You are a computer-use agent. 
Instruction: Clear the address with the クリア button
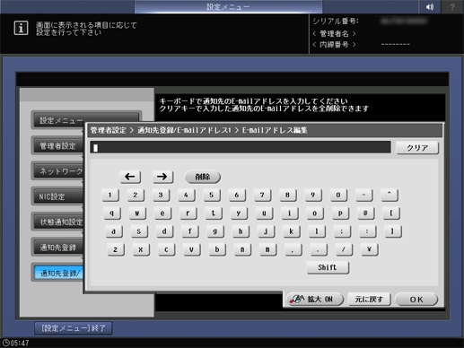[x=417, y=147]
